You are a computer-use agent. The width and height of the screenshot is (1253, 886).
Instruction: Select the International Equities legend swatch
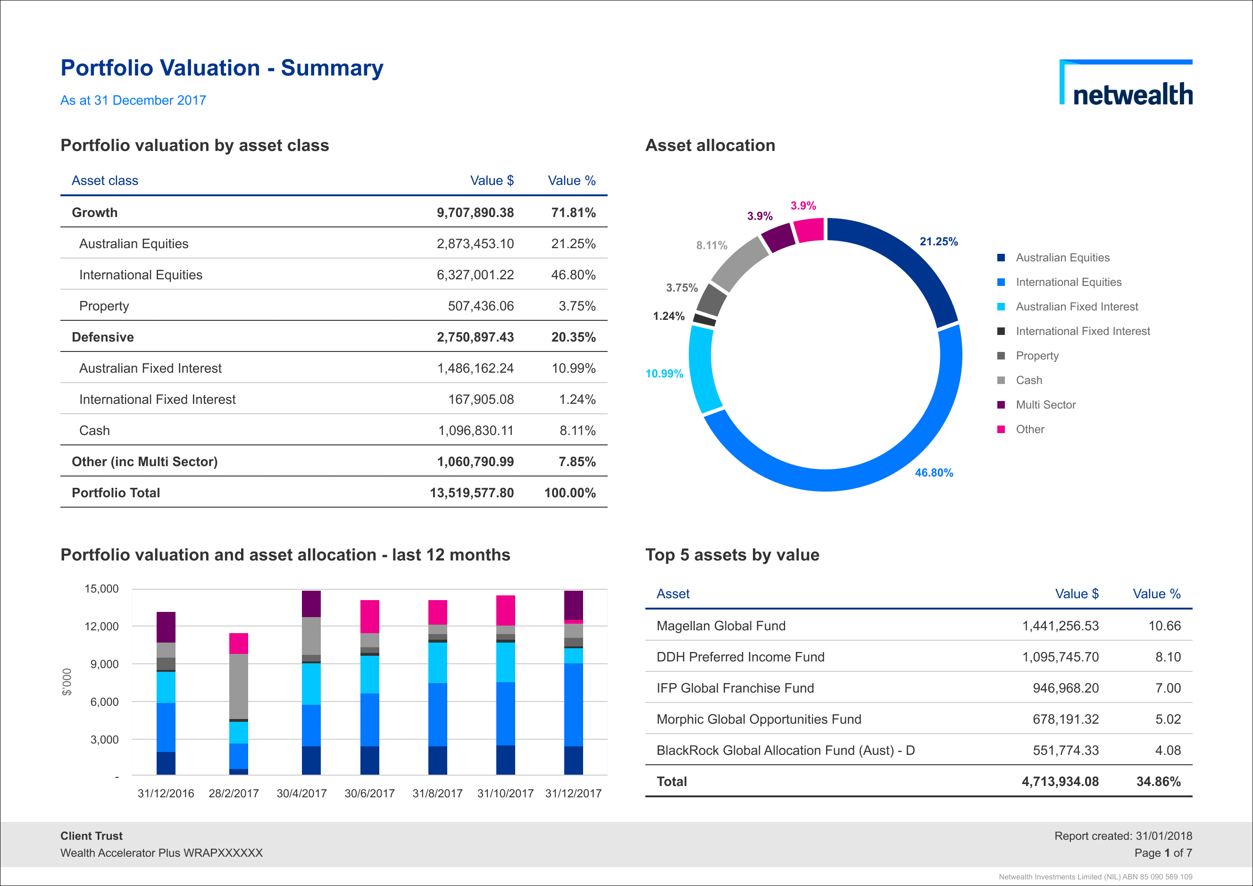click(1001, 282)
